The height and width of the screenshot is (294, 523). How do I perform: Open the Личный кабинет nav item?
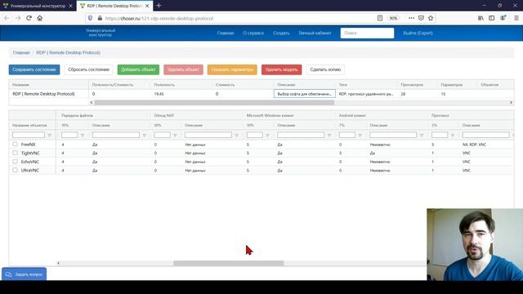tap(315, 33)
